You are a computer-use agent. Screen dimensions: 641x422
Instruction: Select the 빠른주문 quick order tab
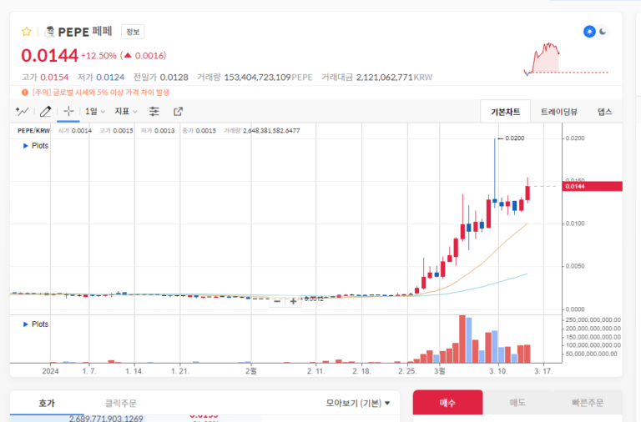pos(588,403)
